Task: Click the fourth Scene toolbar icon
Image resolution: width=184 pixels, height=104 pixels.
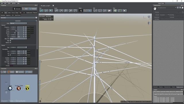Action: click(70, 11)
